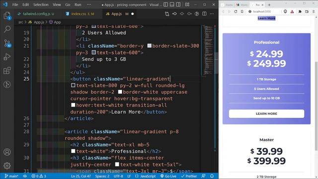This screenshot has width=318, height=179.
Task: Open Brave Shields icon in browser
Action: pyautogui.click(x=285, y=11)
